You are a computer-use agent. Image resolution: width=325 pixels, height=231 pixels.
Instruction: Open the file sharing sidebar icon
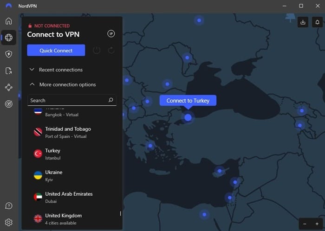click(8, 71)
